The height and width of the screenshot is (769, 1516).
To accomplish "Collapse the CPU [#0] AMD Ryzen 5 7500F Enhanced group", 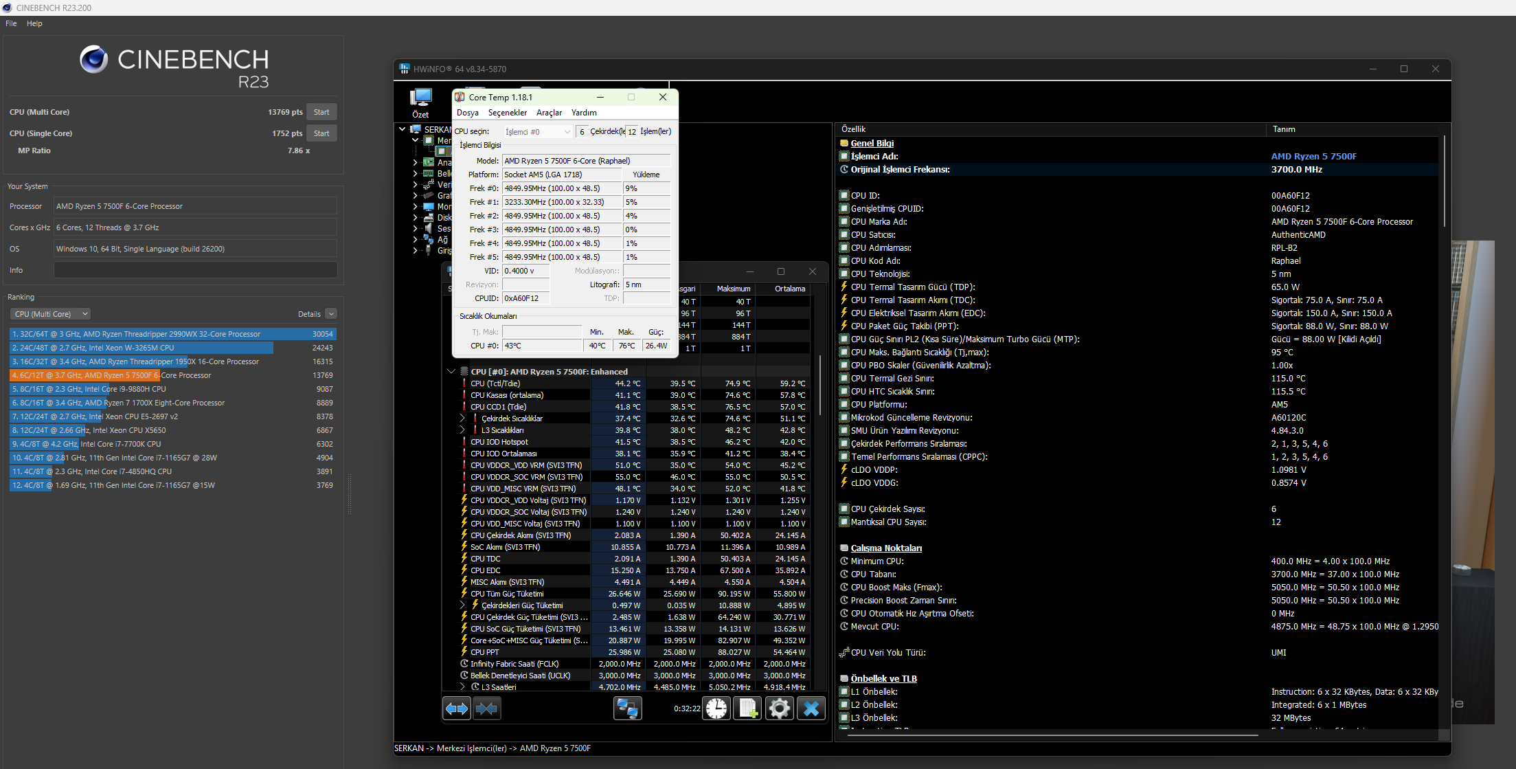I will point(451,371).
